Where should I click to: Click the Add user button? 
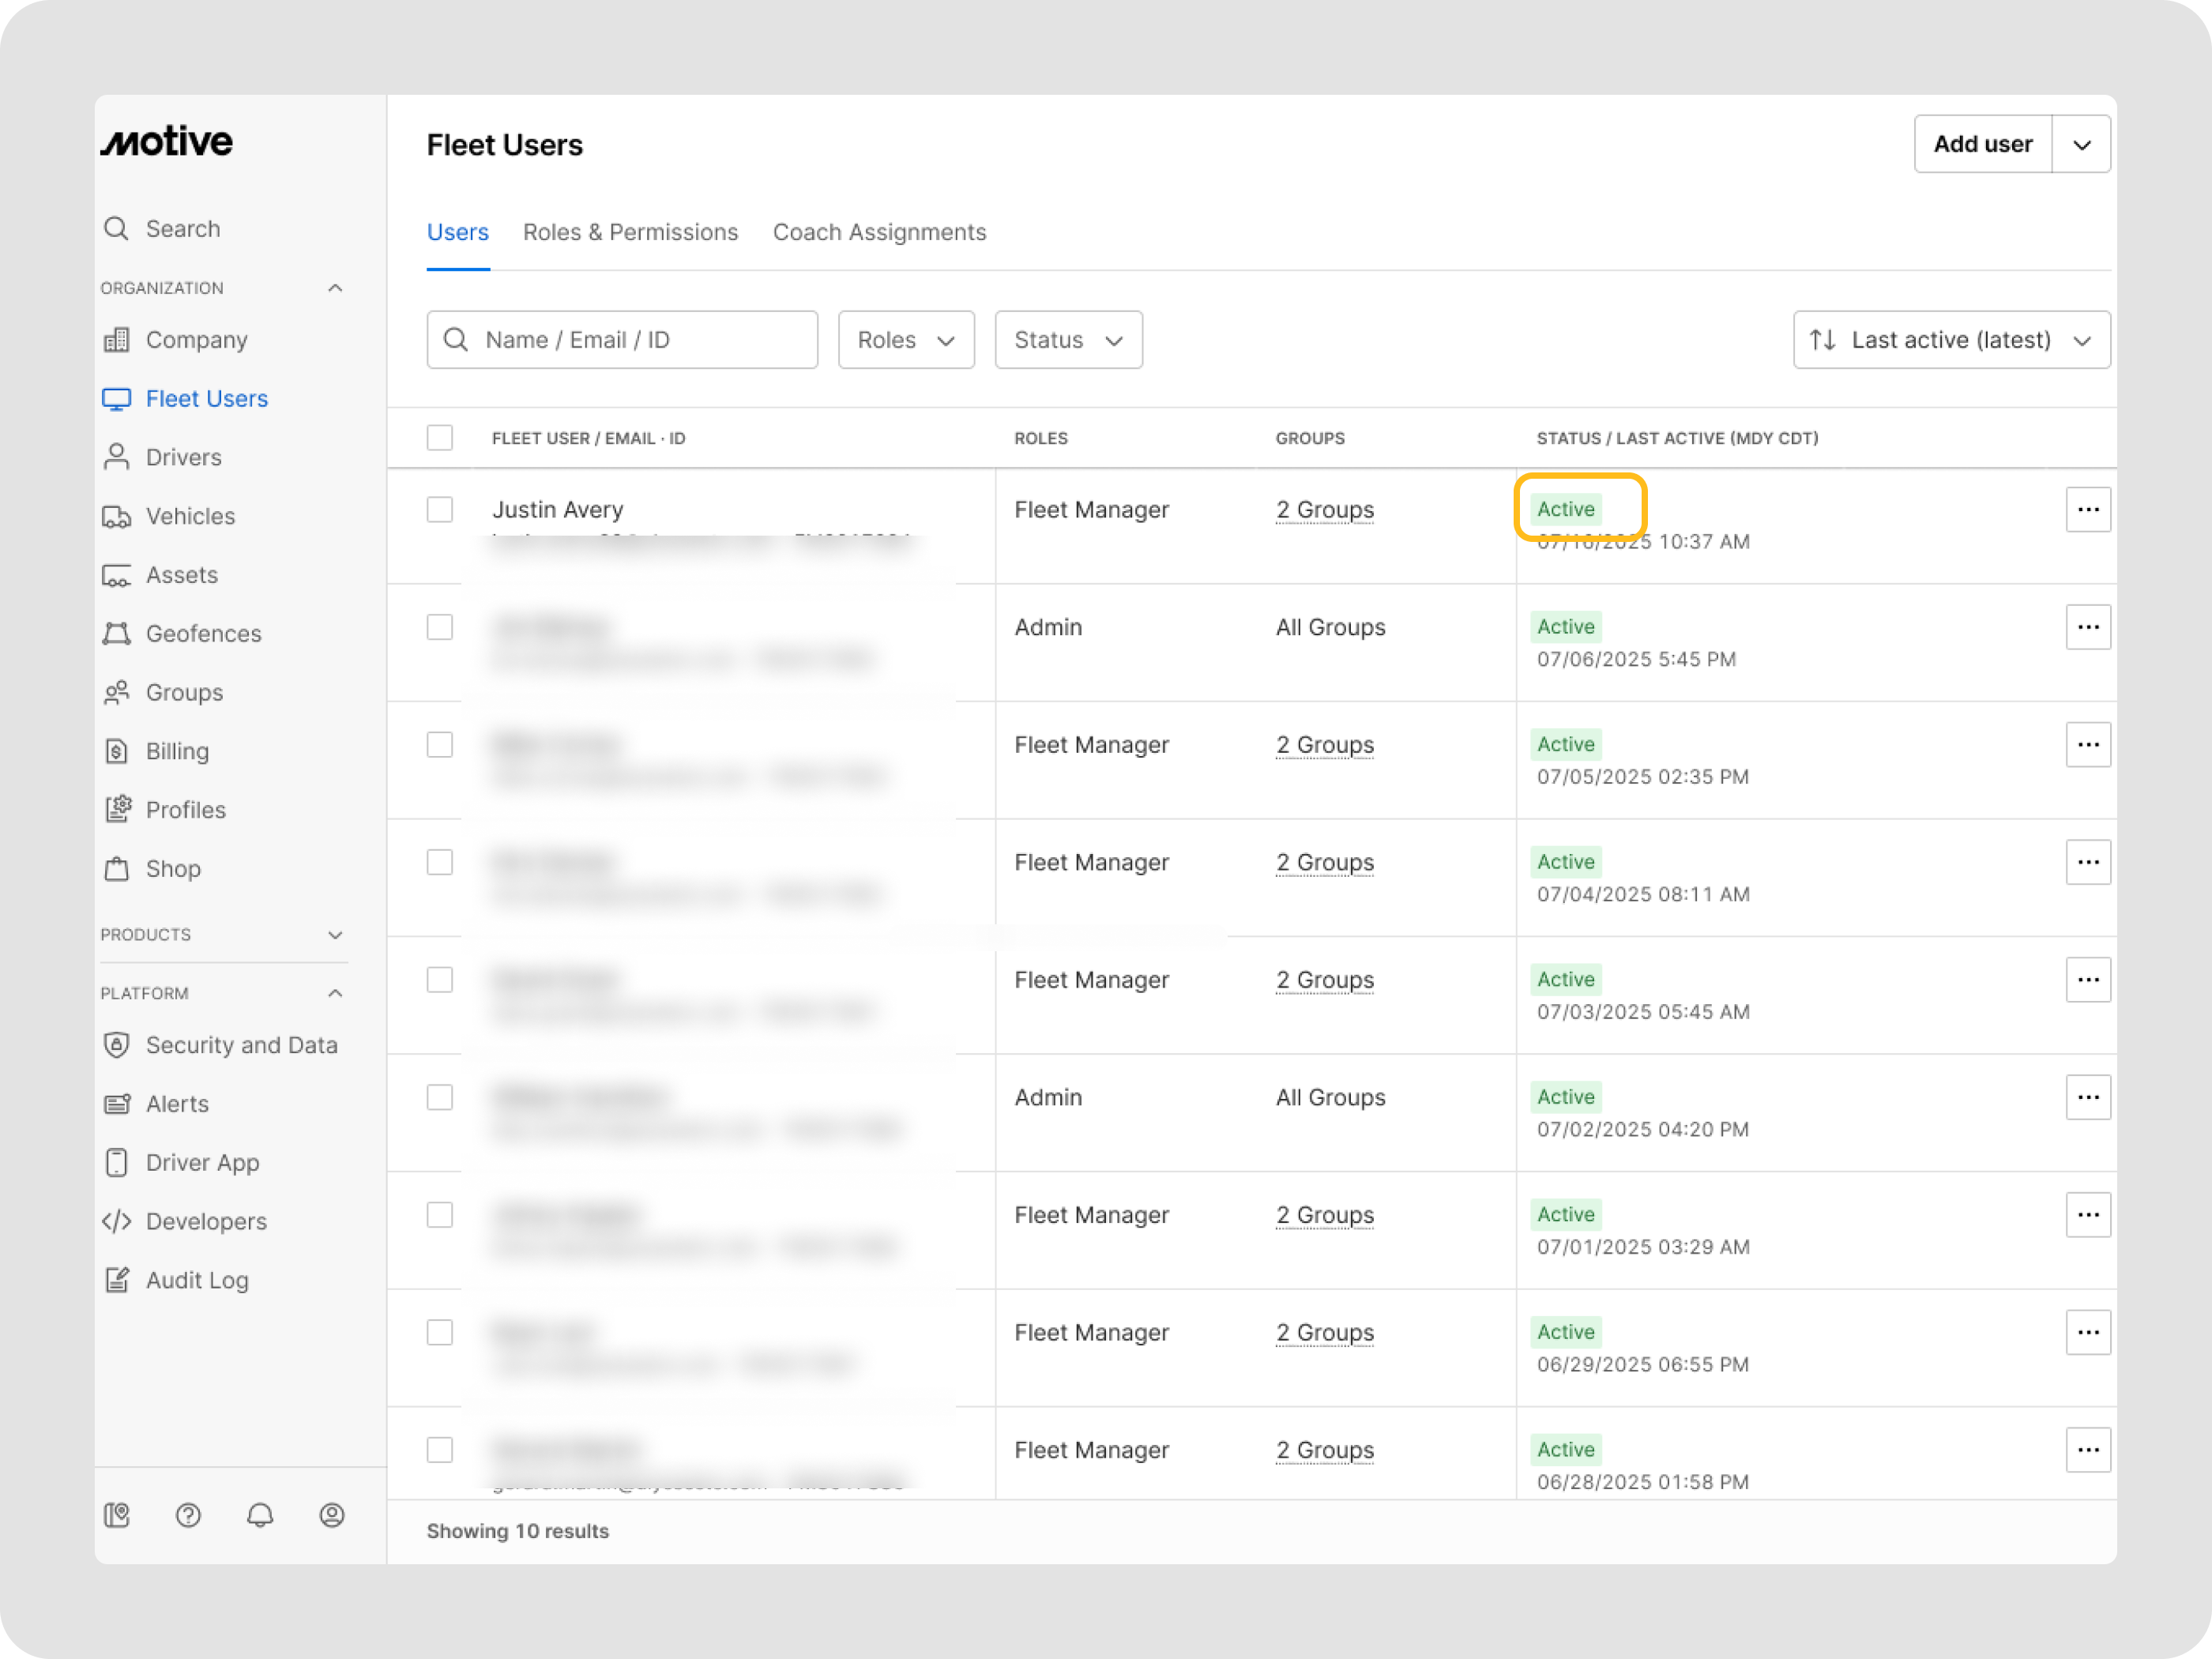pos(1982,145)
